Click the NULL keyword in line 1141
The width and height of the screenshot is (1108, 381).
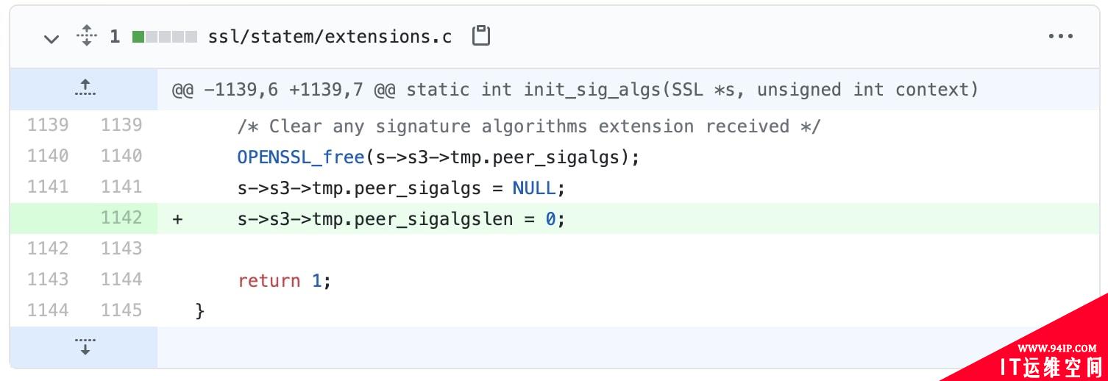coord(533,188)
